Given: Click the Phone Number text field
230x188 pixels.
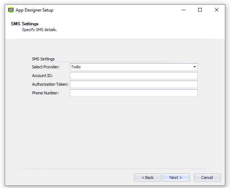Looking at the screenshot, I should click(x=134, y=93).
